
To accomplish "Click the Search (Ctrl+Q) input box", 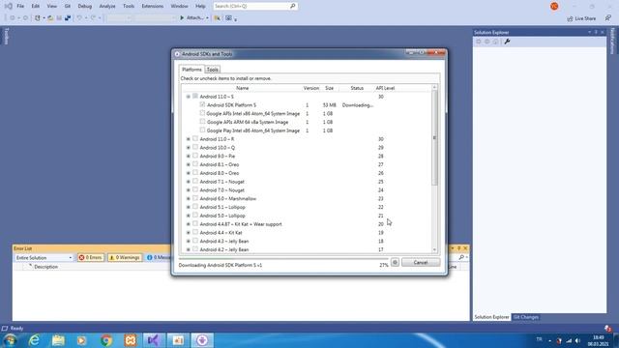I will 251,7.
